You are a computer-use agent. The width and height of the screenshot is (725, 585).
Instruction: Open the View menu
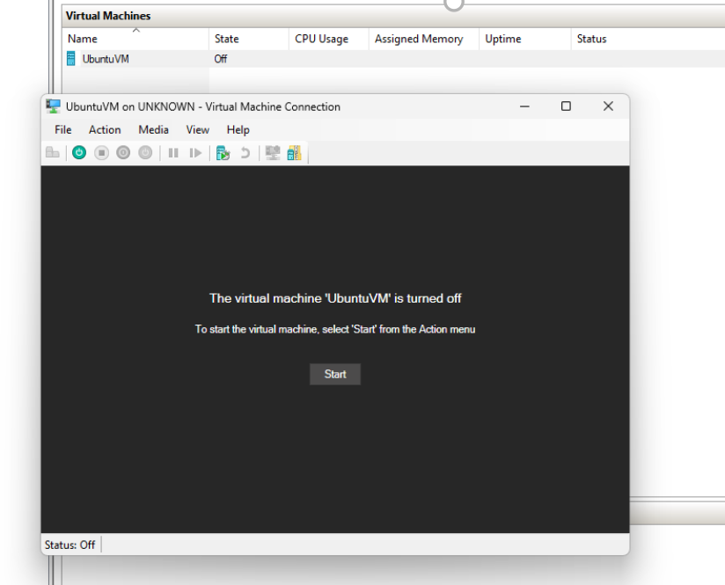click(x=197, y=129)
